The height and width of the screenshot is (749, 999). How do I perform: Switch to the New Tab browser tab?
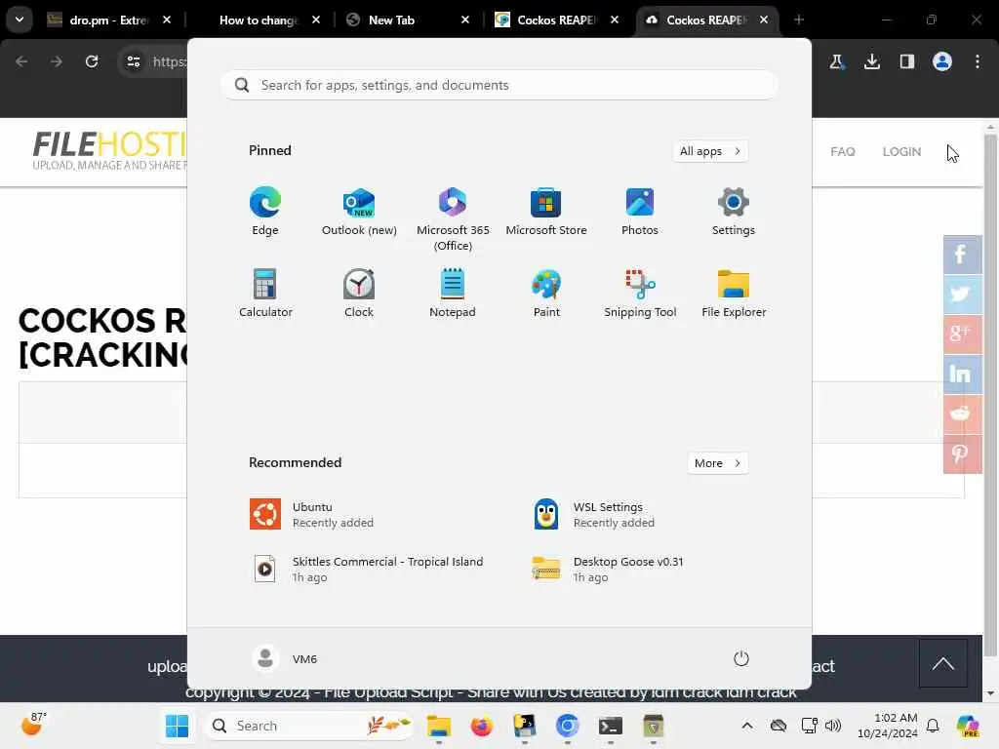point(408,20)
